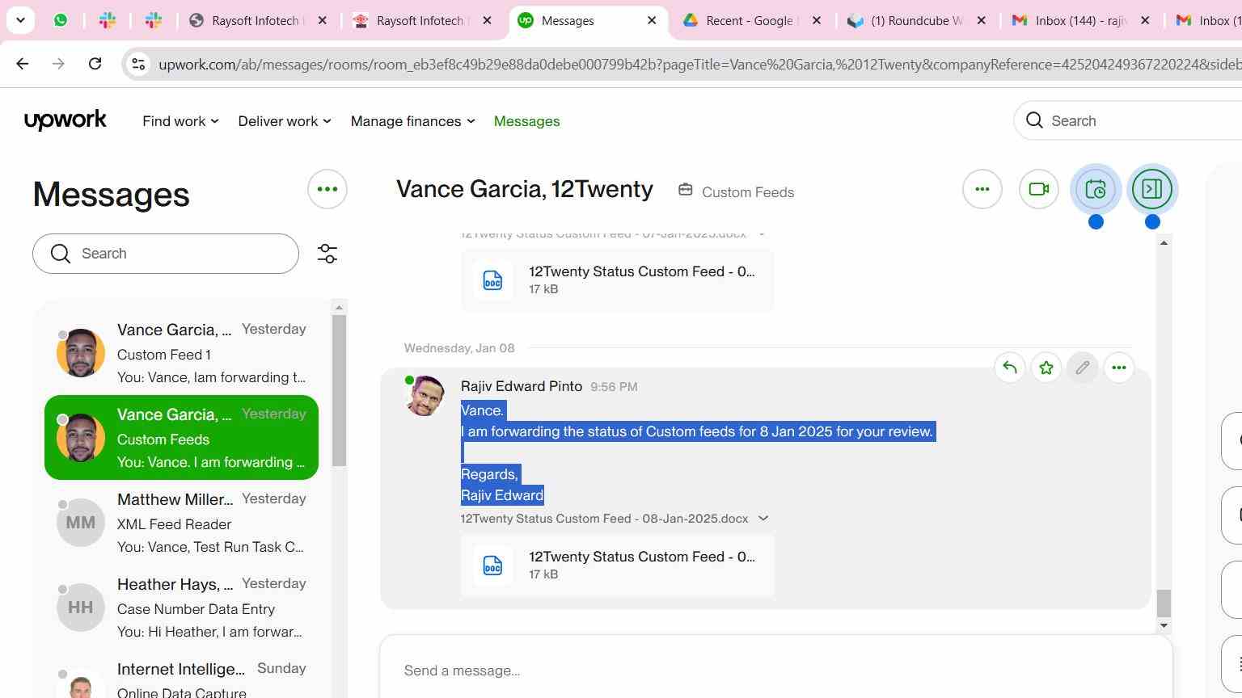Open the Find work menu
Image resolution: width=1242 pixels, height=698 pixels.
click(180, 121)
